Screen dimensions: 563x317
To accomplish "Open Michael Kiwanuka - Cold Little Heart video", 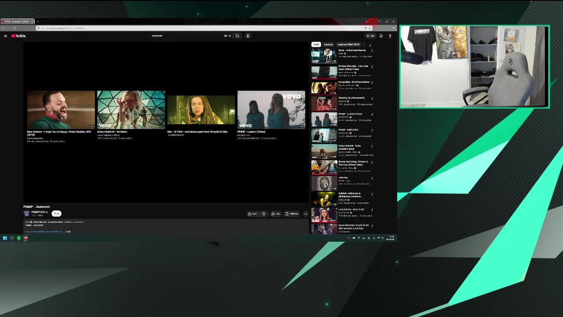I will (353, 67).
